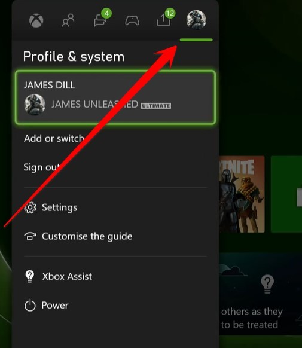Viewport: 302px width, 348px height.
Task: Select Customise the guide text
Action: point(87,236)
